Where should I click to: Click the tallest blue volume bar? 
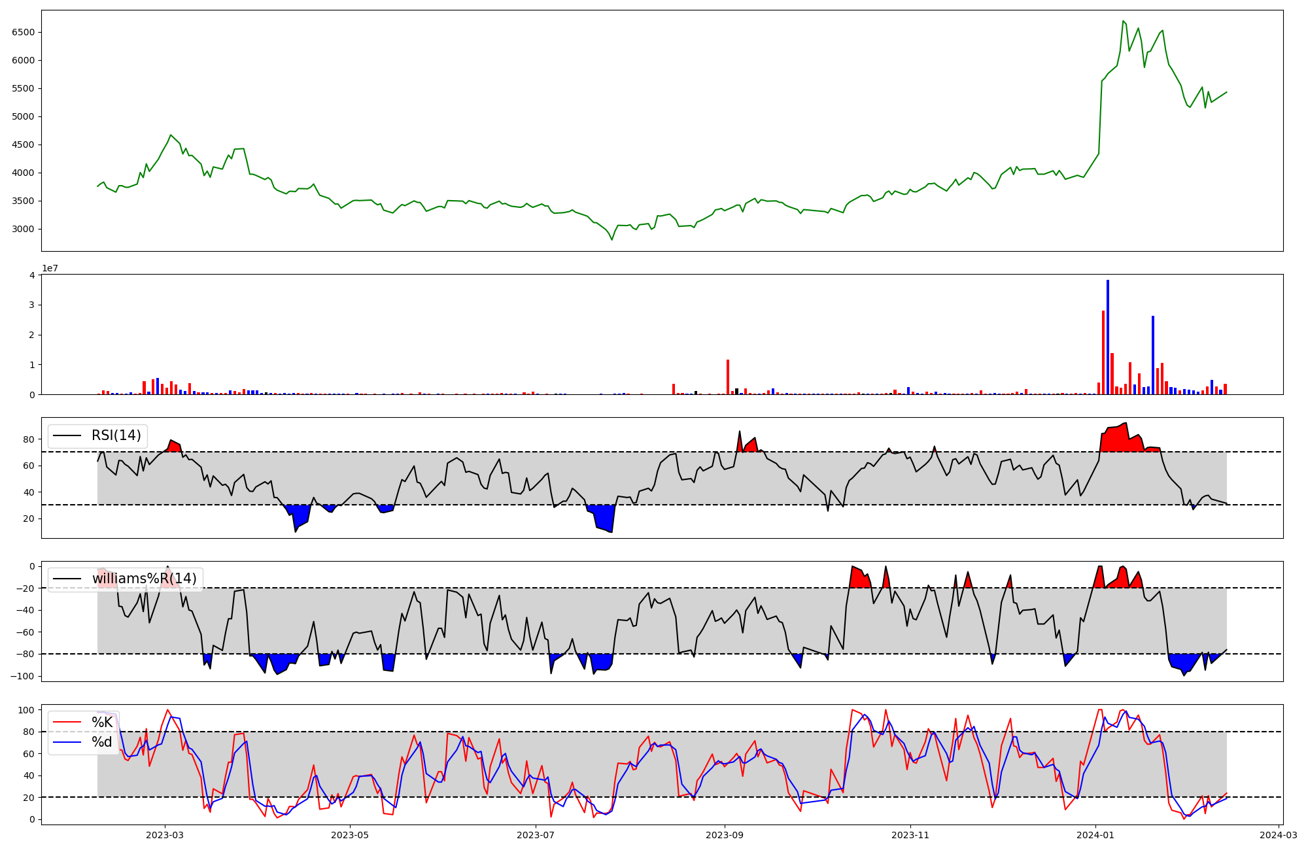[1108, 337]
